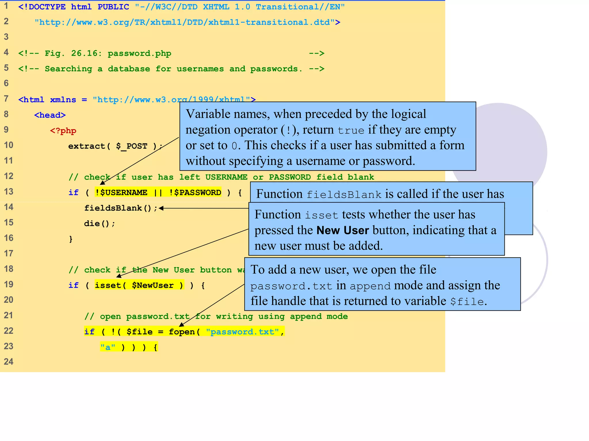
Task: Click line number 13 in the gutter
Action: point(9,192)
